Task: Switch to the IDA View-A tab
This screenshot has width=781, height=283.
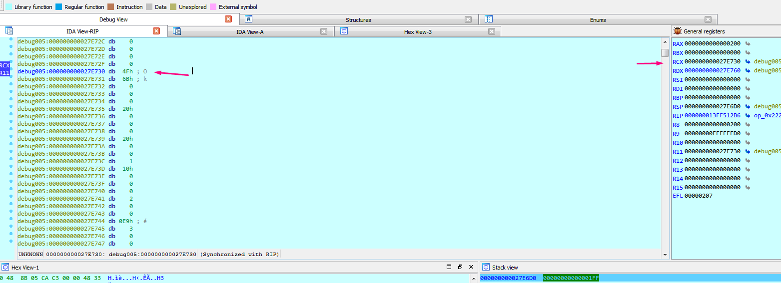Action: point(249,31)
